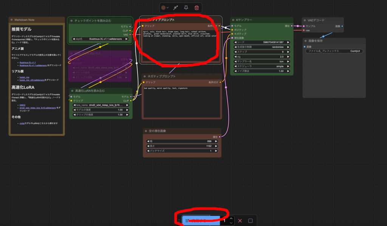Open the Illustrious-XL-v1.1 link

tap(28, 63)
